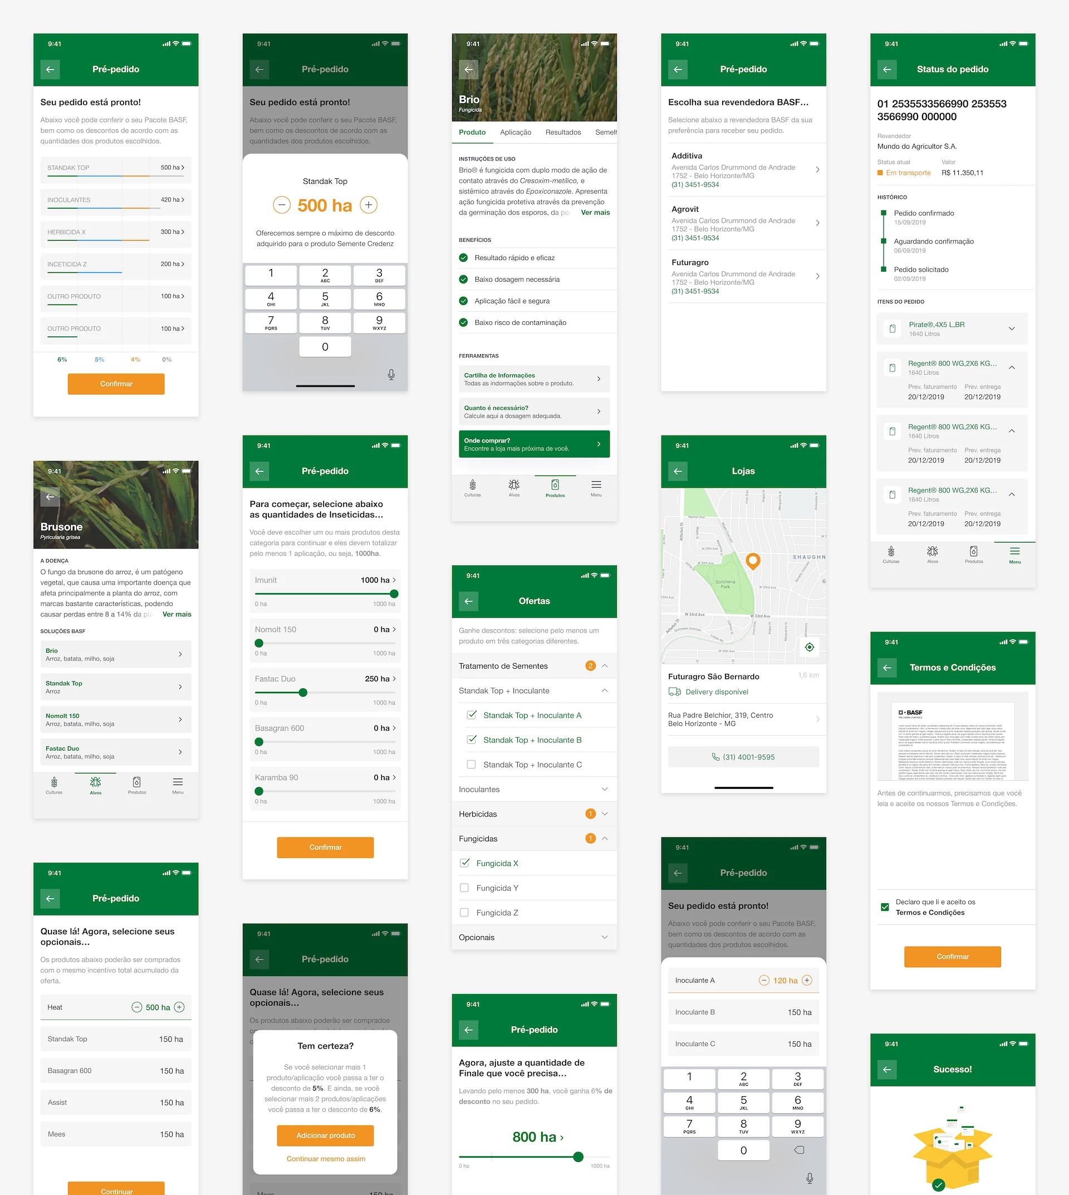Switch to Aplicação tab in Brio screen
Image resolution: width=1069 pixels, height=1195 pixels.
515,132
